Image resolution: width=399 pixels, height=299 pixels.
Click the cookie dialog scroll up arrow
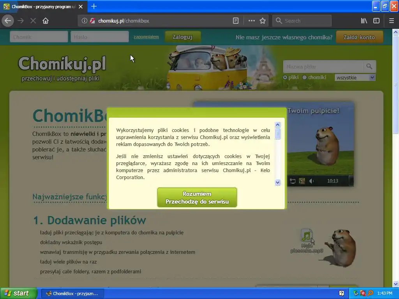277,125
